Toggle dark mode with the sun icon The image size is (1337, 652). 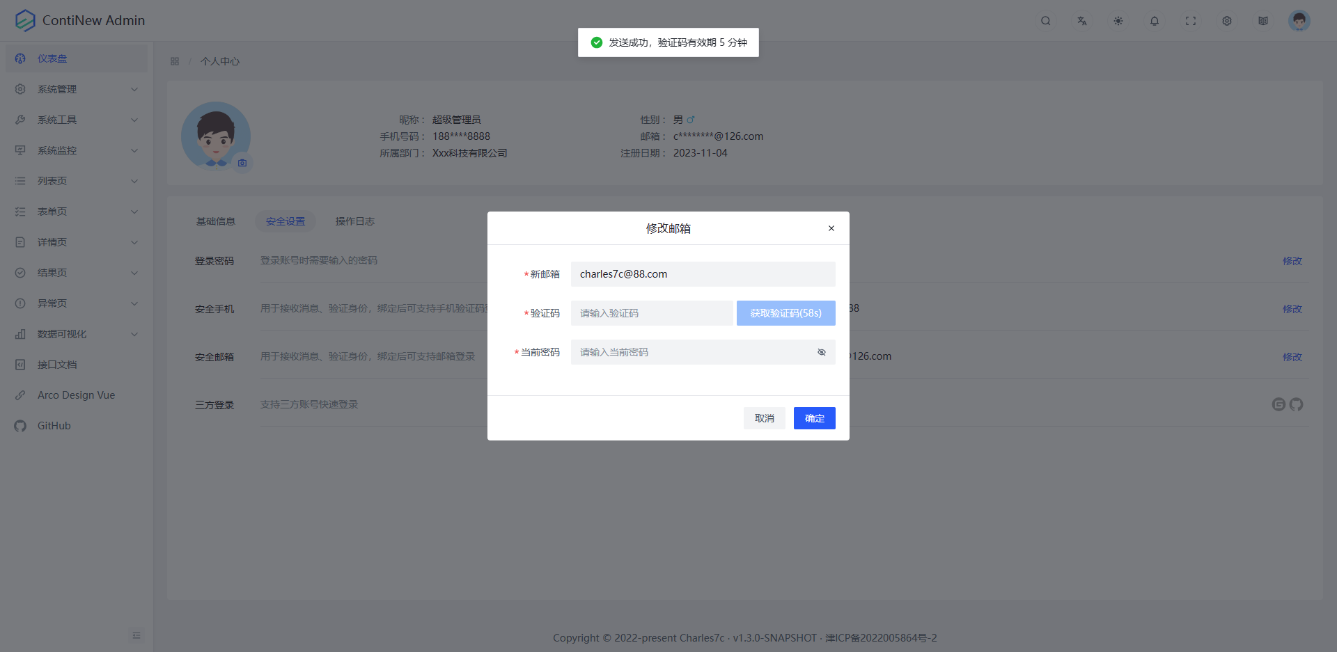[1118, 21]
